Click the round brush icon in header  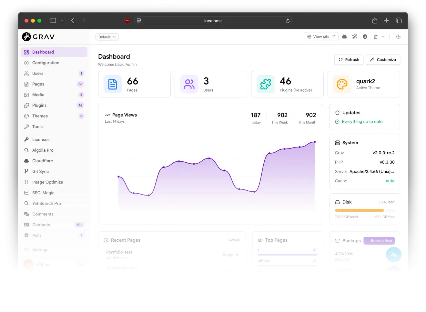coord(365,37)
